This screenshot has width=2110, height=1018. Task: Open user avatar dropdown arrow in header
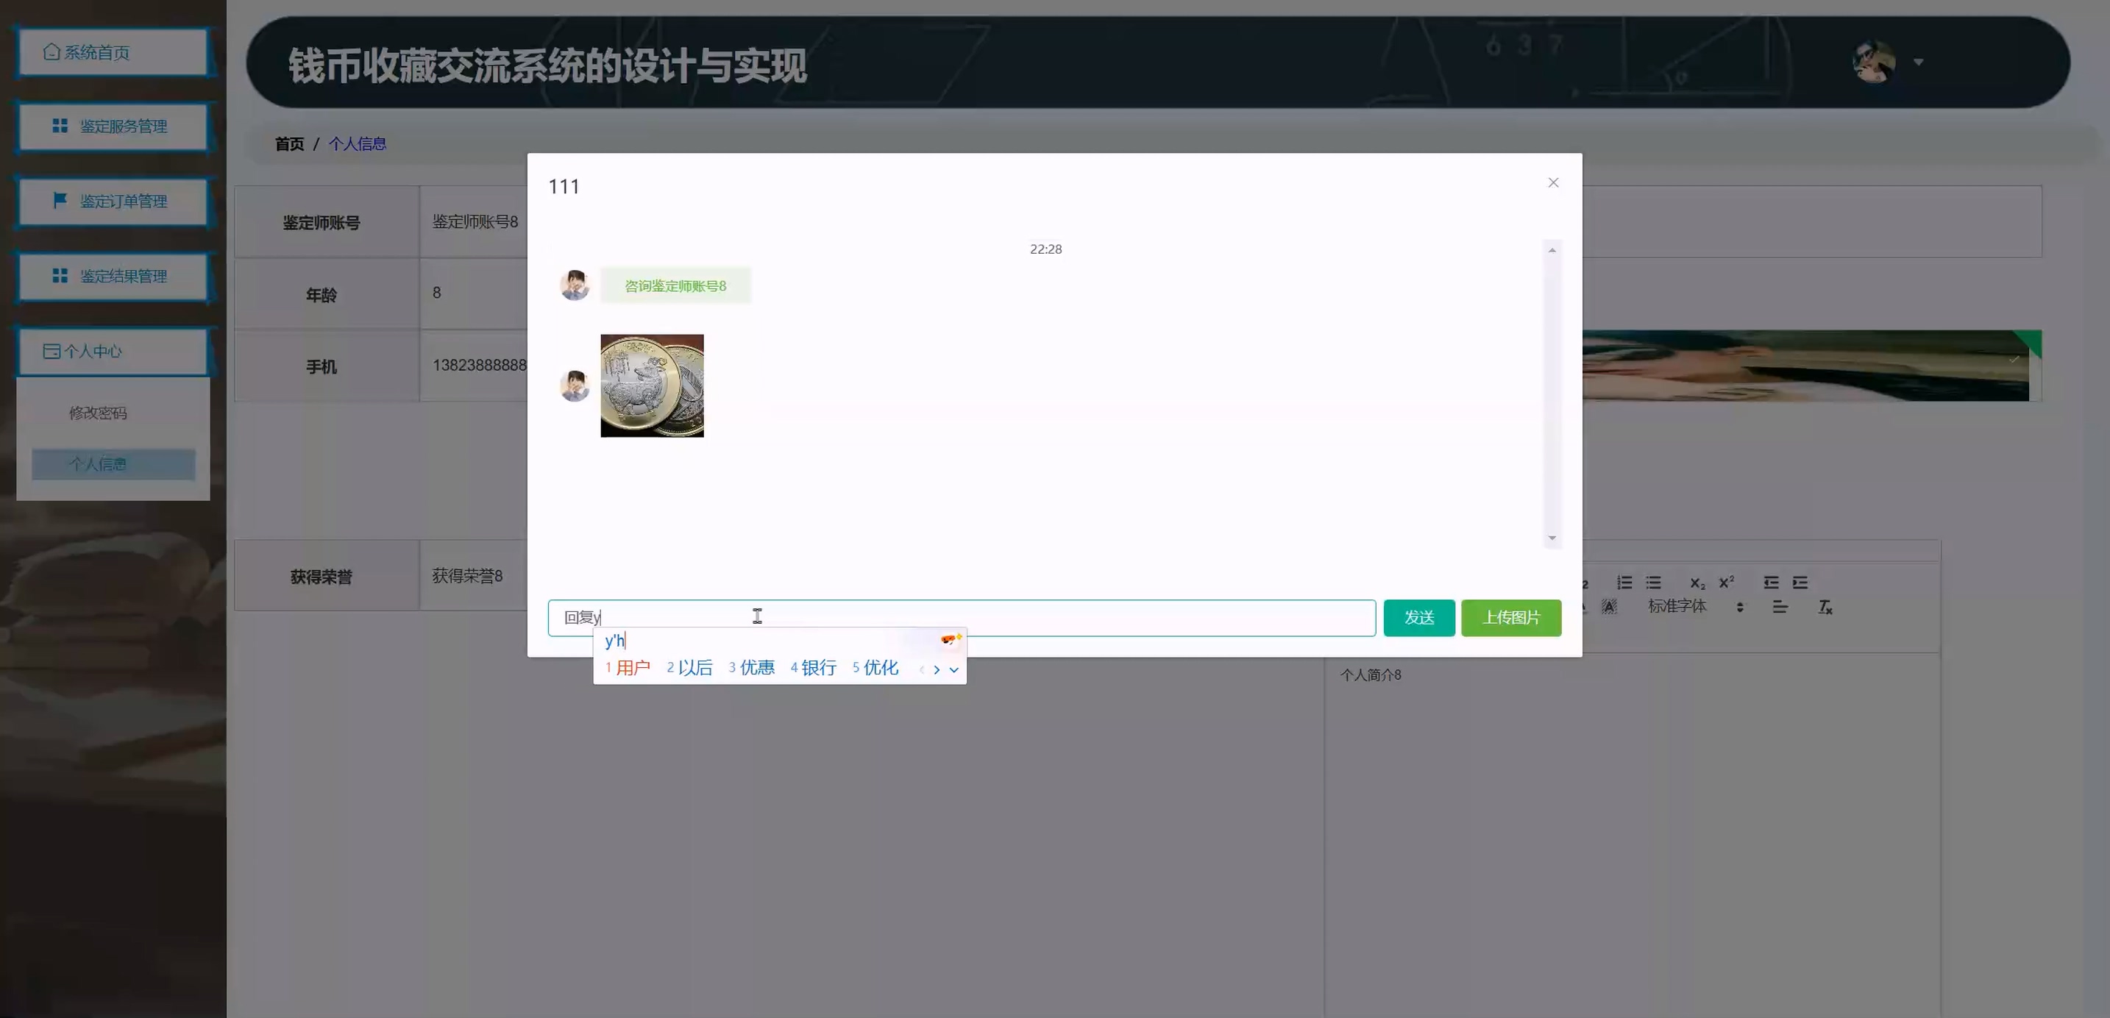click(x=1918, y=63)
